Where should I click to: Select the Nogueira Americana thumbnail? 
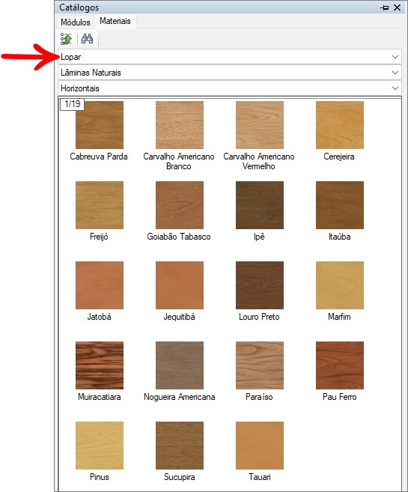(x=180, y=365)
